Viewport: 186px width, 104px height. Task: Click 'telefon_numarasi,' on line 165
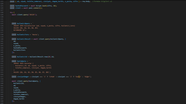21,94
